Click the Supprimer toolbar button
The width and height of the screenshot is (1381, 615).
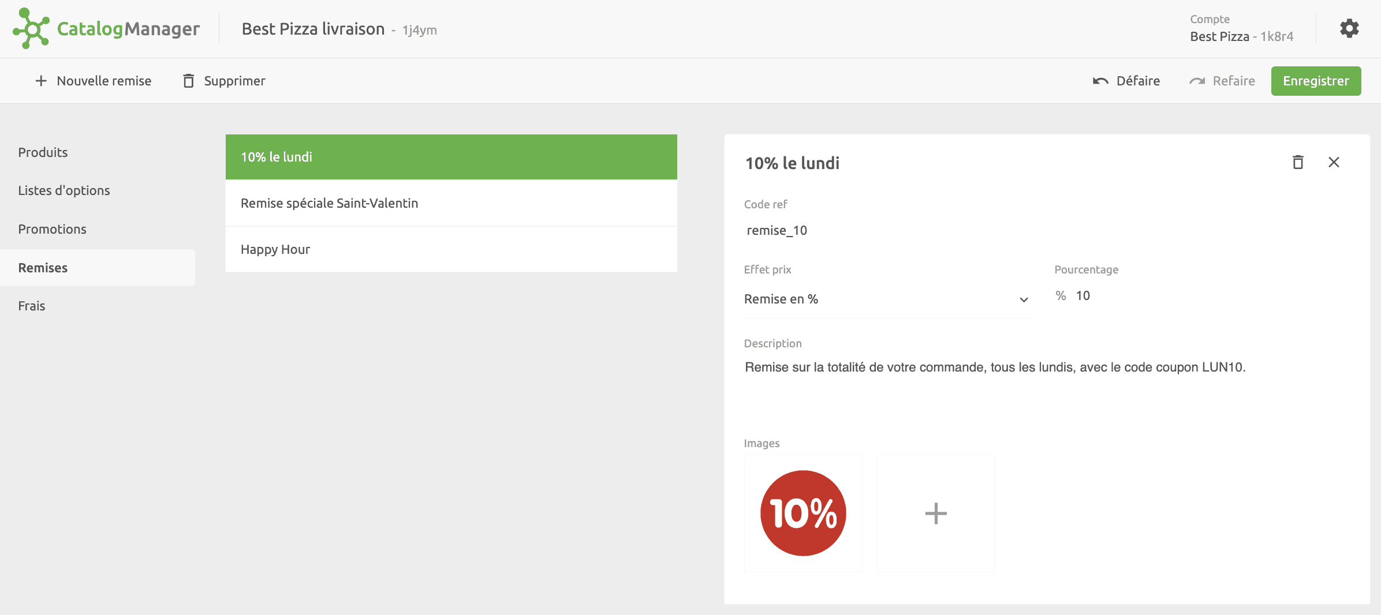point(234,81)
